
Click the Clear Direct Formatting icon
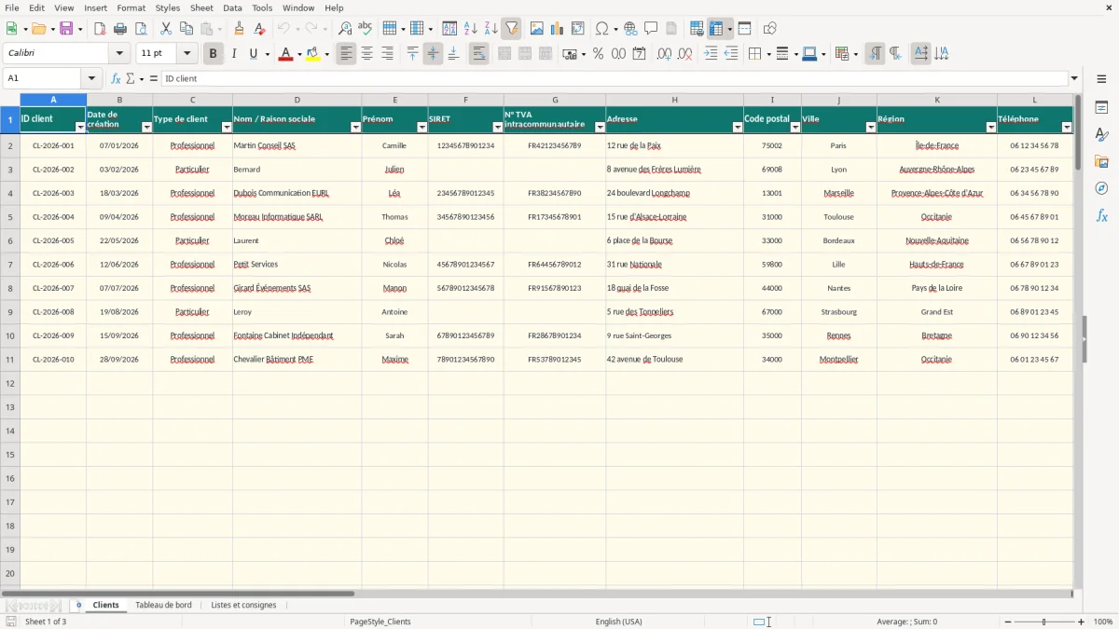tap(260, 29)
